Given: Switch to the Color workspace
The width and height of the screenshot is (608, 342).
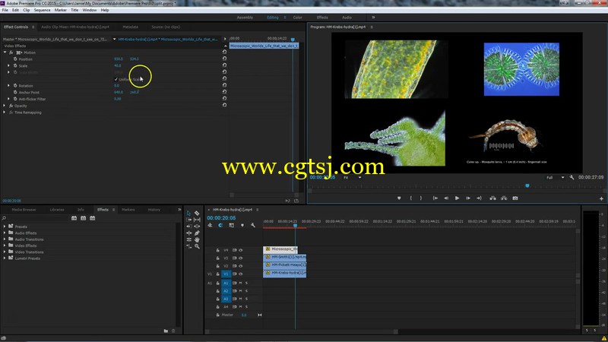Looking at the screenshot, I should (x=298, y=17).
